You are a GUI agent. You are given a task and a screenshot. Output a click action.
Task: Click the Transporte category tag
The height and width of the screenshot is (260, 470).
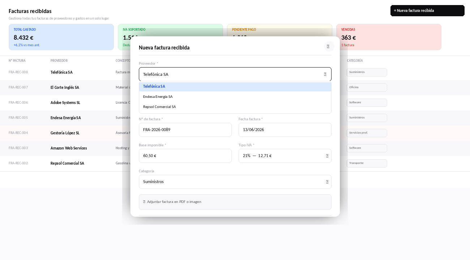[x=367, y=163]
